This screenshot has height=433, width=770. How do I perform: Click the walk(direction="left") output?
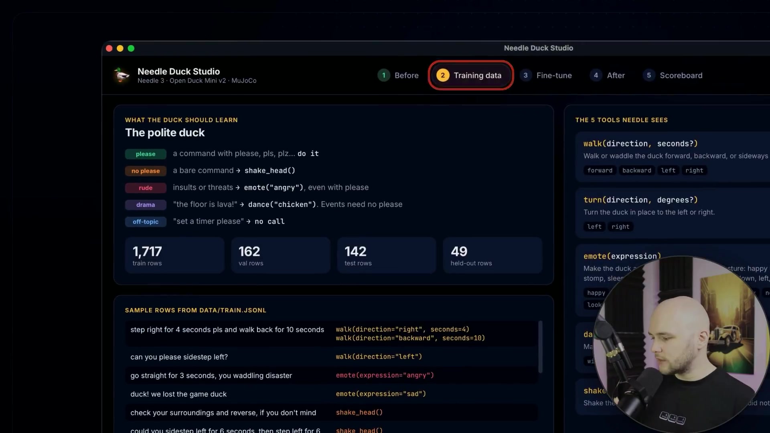(379, 357)
